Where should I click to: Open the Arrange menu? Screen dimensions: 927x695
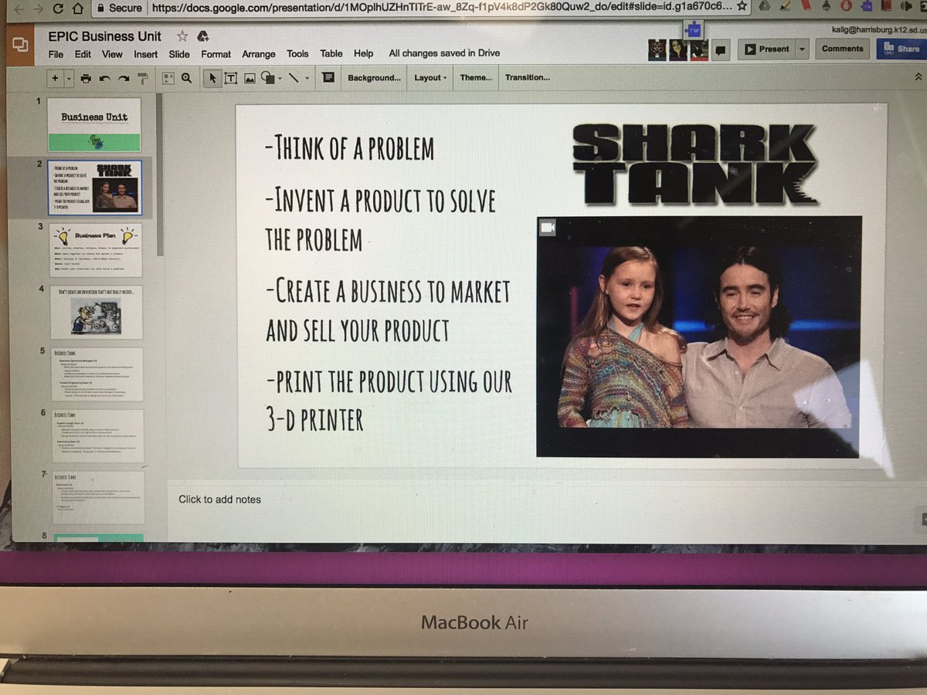[x=259, y=54]
